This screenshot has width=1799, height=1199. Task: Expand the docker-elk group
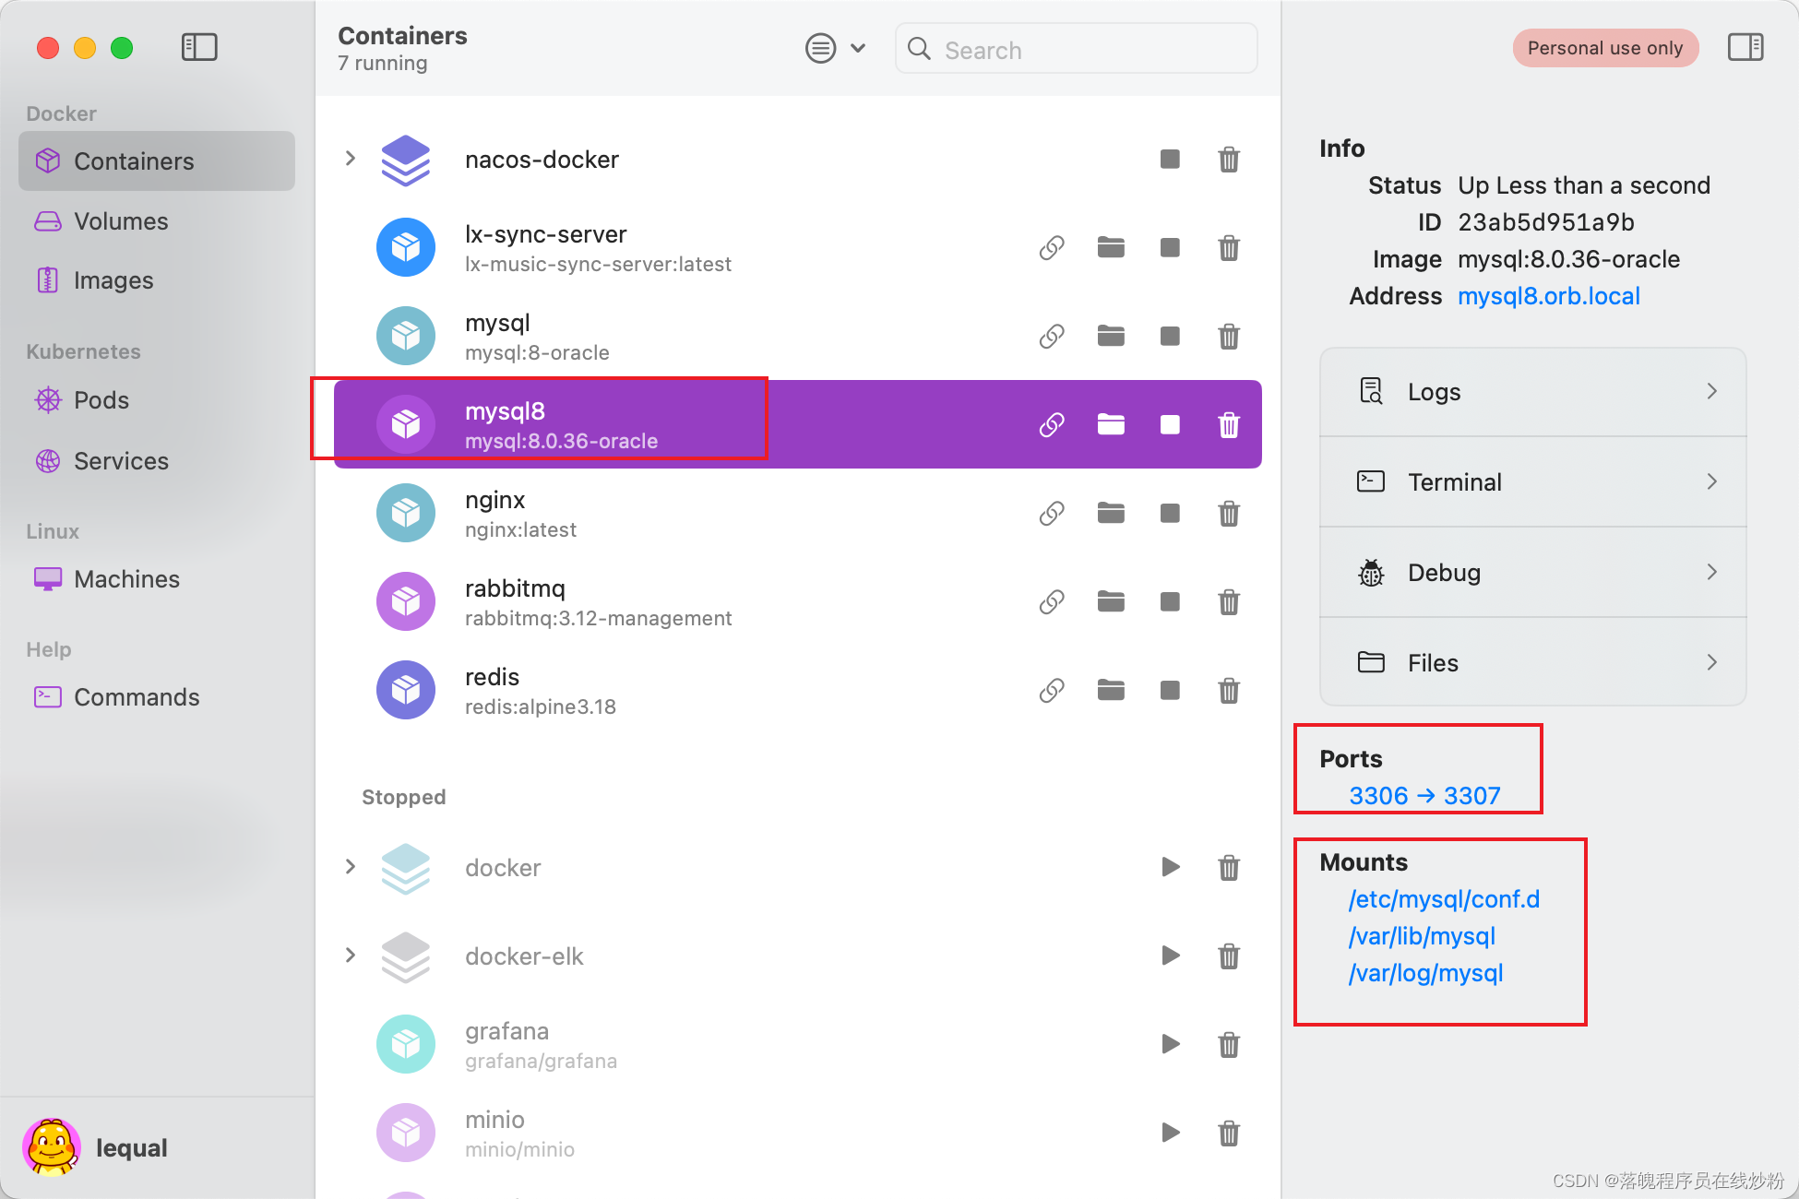click(x=351, y=956)
